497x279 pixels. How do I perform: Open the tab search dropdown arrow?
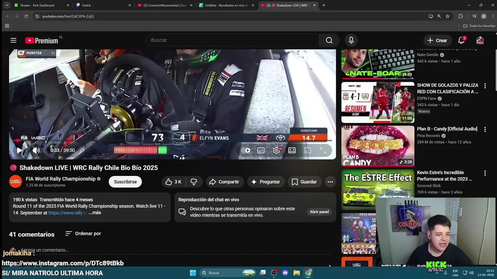coord(7,5)
